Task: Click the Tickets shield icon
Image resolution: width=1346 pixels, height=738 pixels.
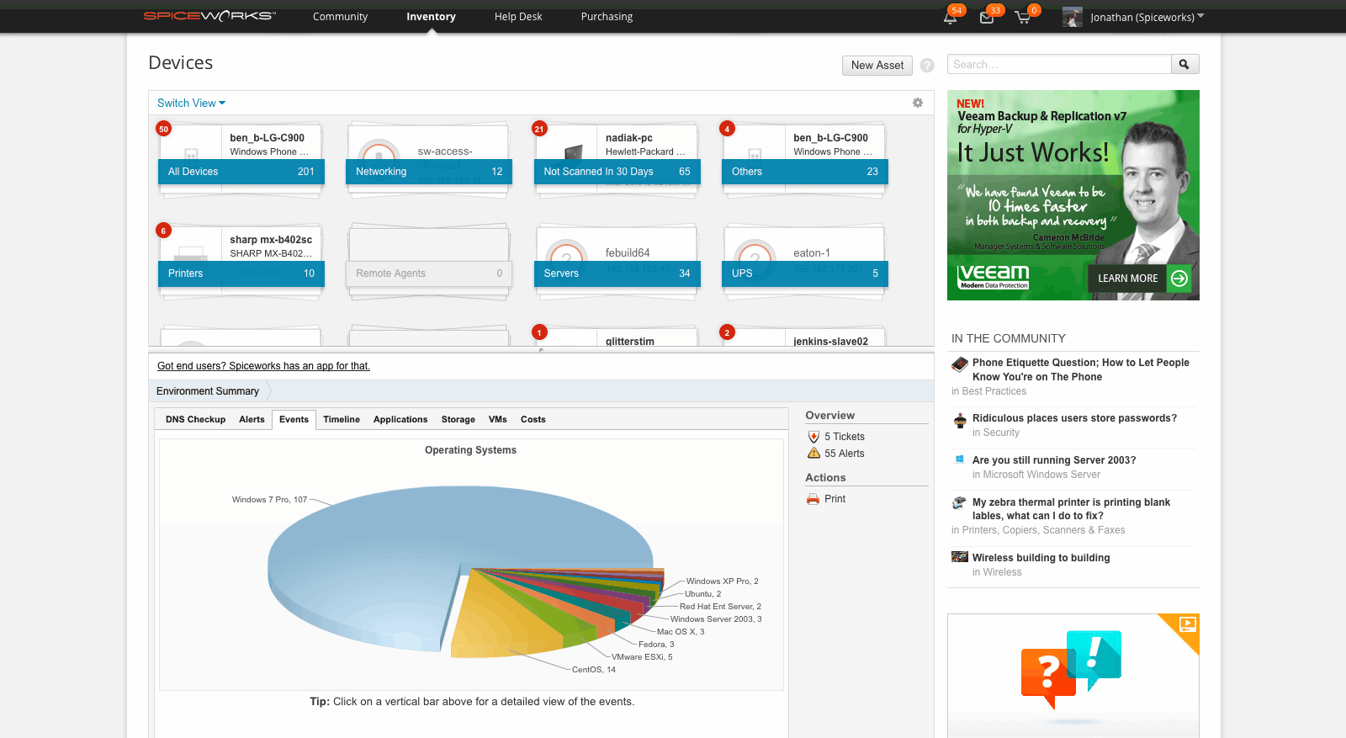Action: (813, 437)
